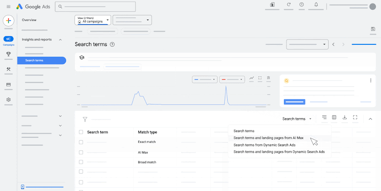Open the Goals trophy icon
381x191 pixels.
(9, 54)
